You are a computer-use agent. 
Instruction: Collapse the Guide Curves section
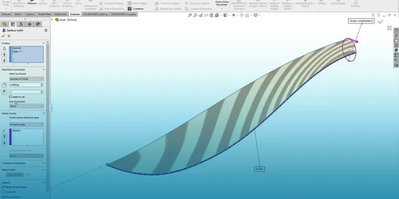[44, 113]
